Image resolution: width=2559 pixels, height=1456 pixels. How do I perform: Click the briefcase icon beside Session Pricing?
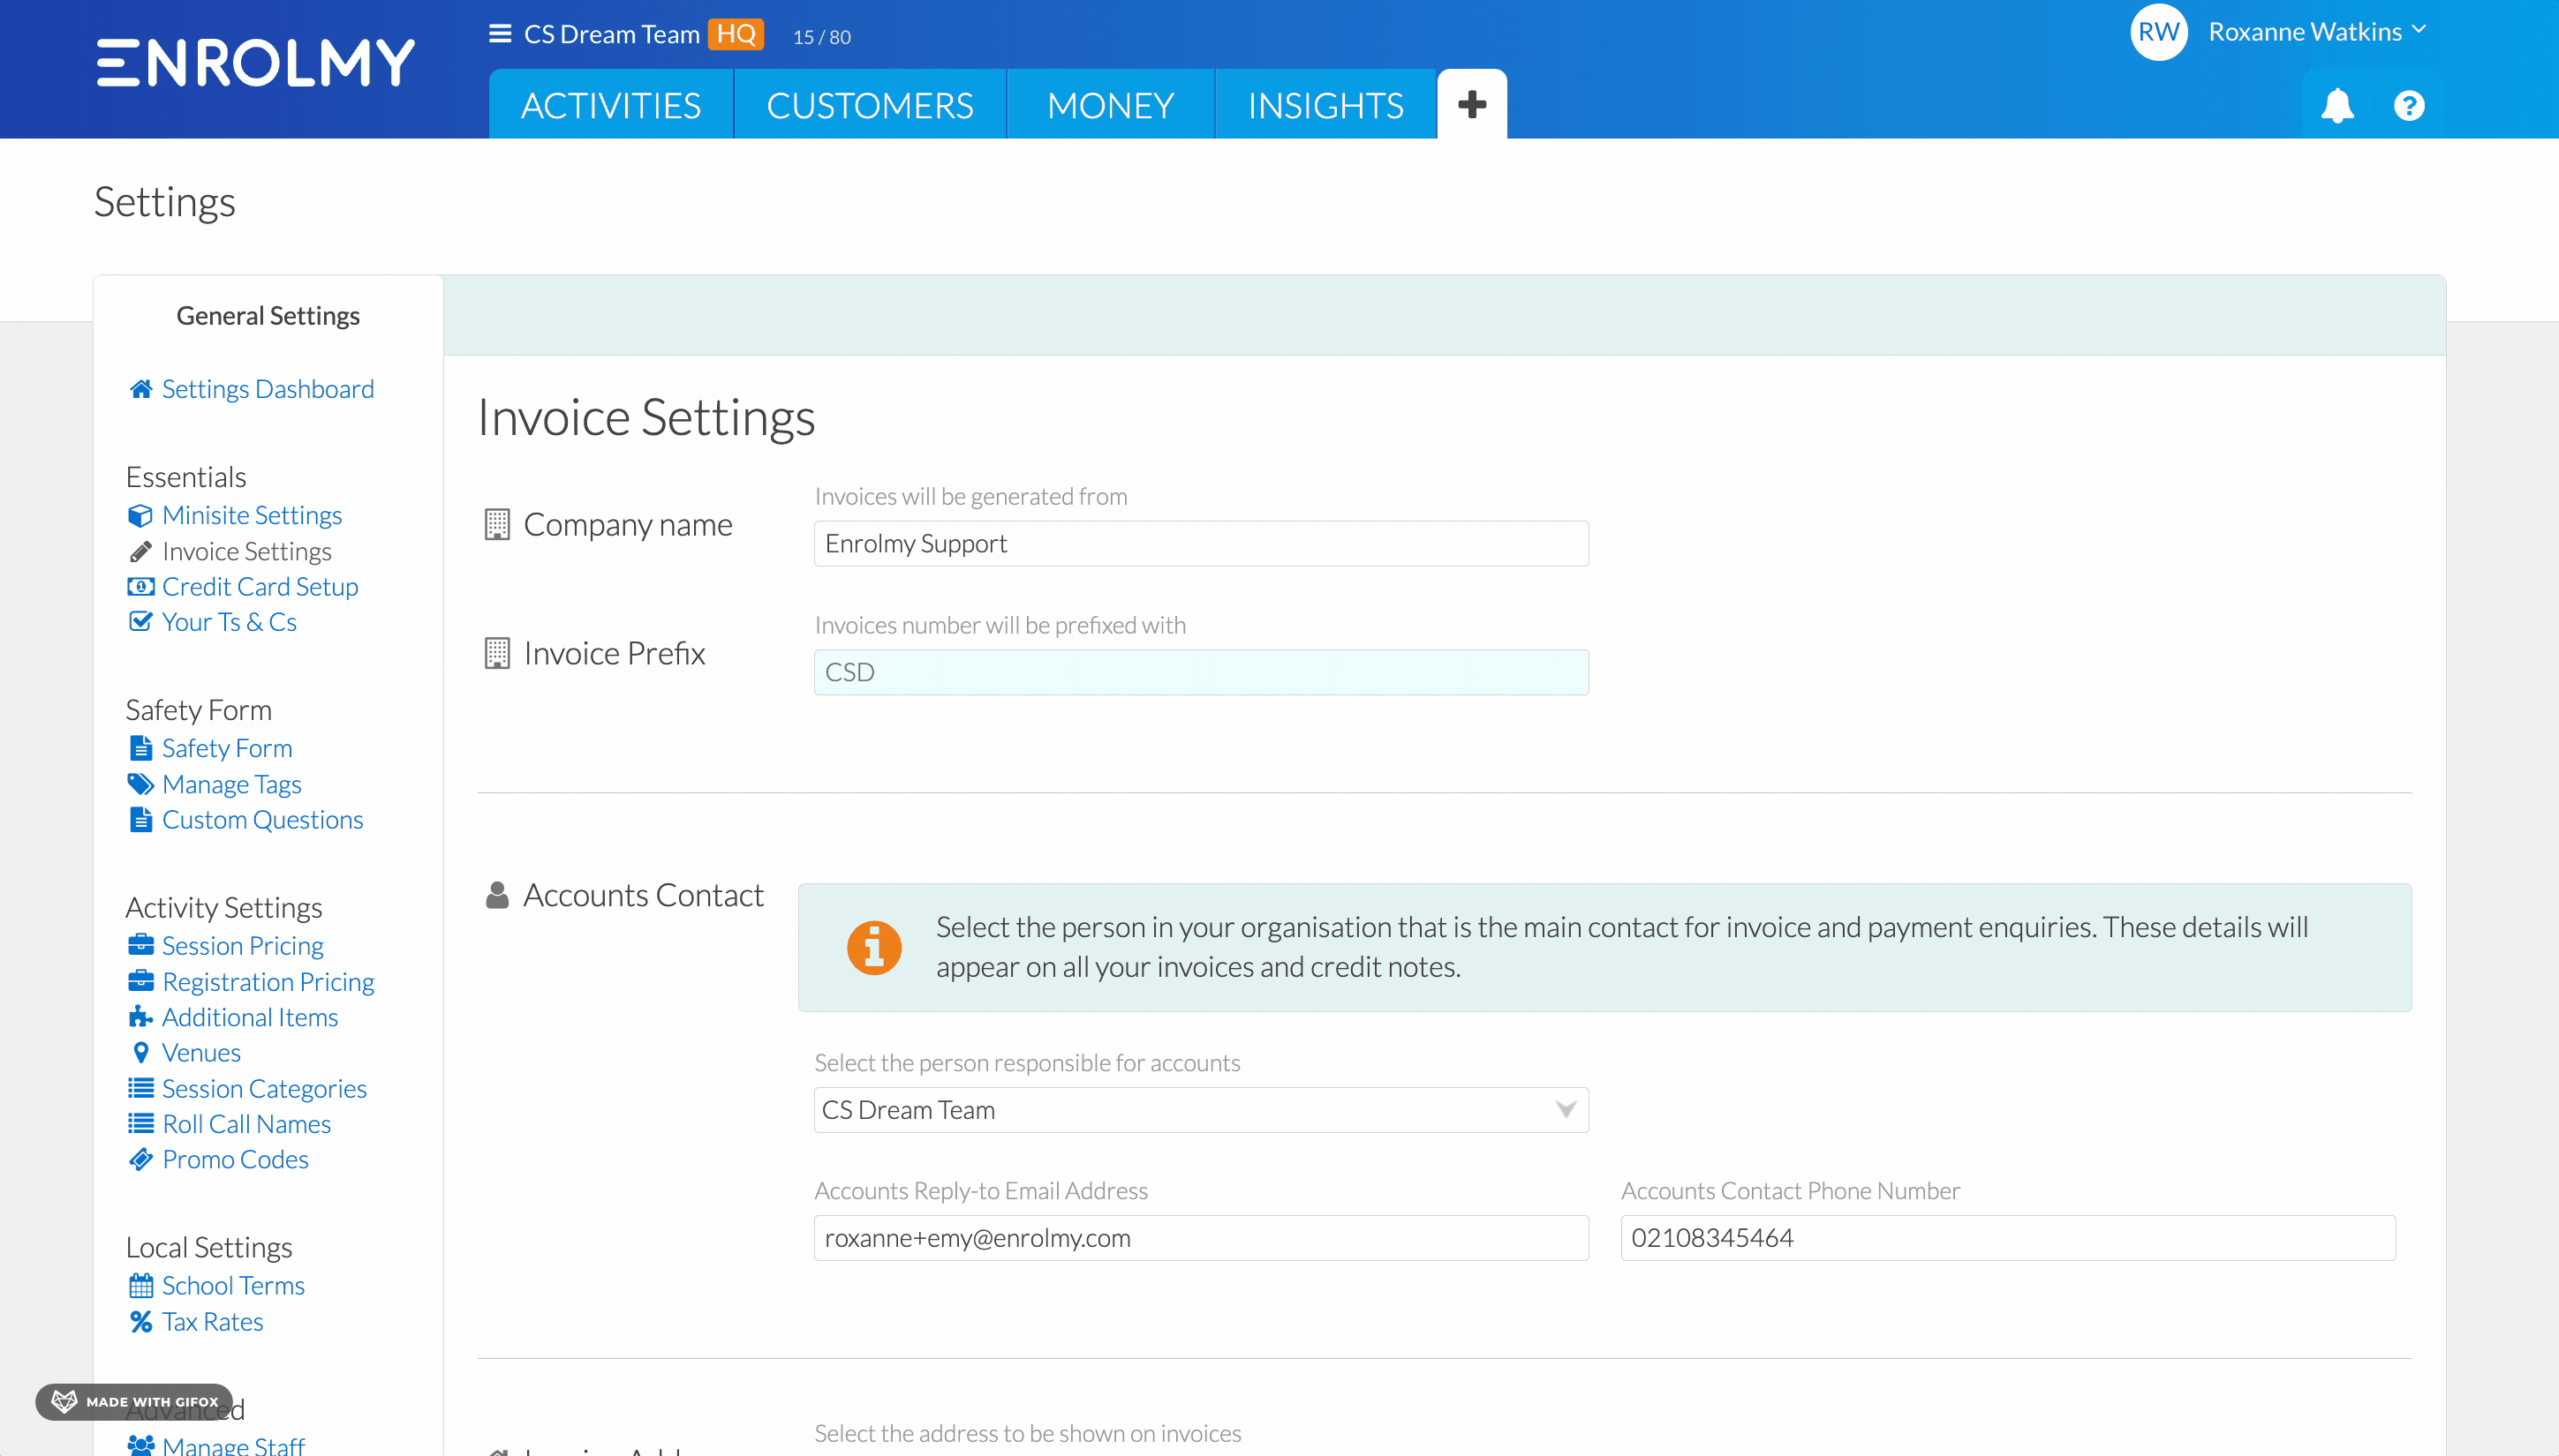141,946
